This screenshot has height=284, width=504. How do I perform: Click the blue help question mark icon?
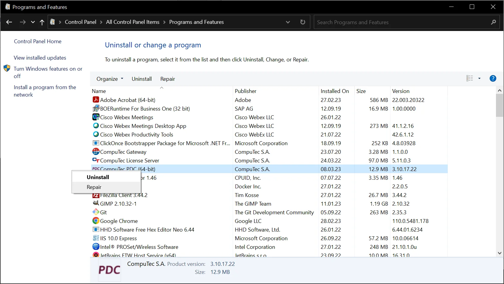(x=493, y=78)
